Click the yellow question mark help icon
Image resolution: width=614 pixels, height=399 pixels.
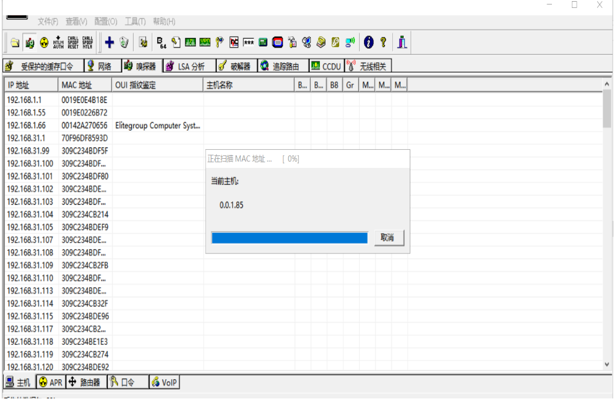[x=383, y=42]
